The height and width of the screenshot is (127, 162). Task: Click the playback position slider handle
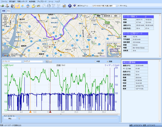click(19, 118)
